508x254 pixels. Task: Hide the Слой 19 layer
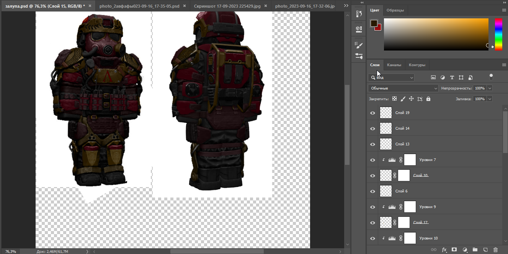(x=372, y=113)
